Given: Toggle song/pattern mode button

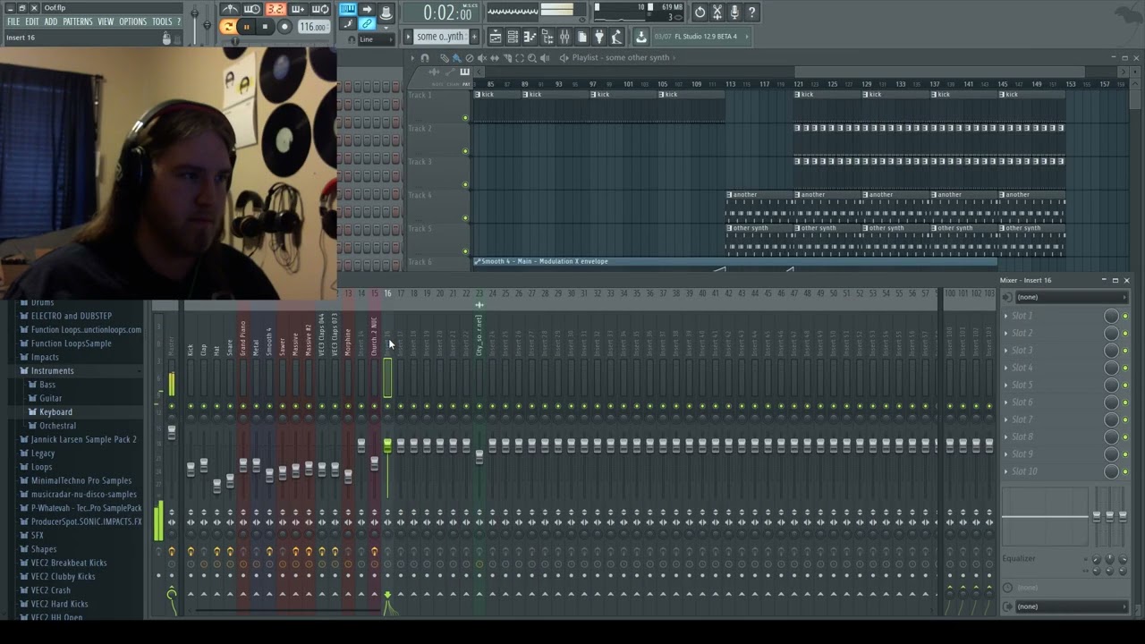Looking at the screenshot, I should [229, 27].
